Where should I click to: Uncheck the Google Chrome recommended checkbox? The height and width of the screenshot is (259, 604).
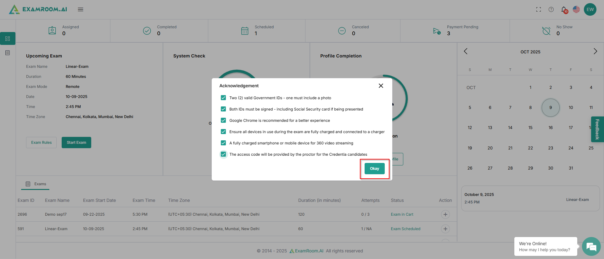[x=223, y=120]
